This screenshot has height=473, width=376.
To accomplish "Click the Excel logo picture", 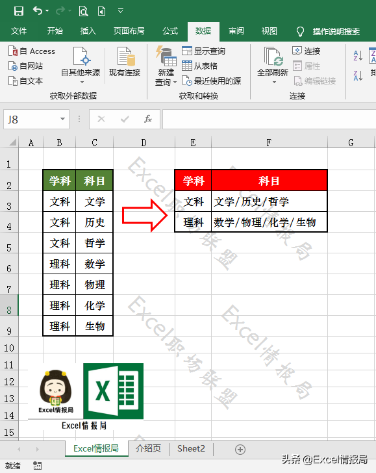I will tap(114, 391).
